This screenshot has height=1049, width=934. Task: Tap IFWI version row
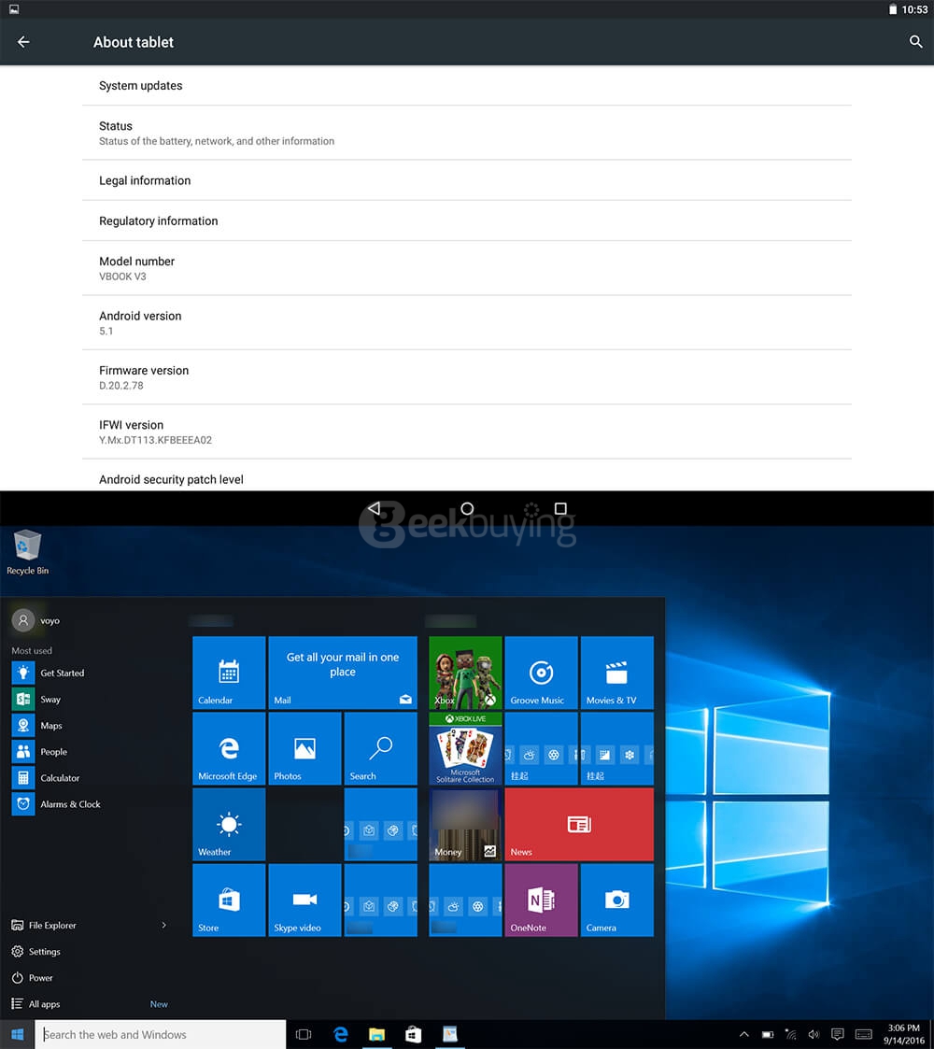(467, 432)
